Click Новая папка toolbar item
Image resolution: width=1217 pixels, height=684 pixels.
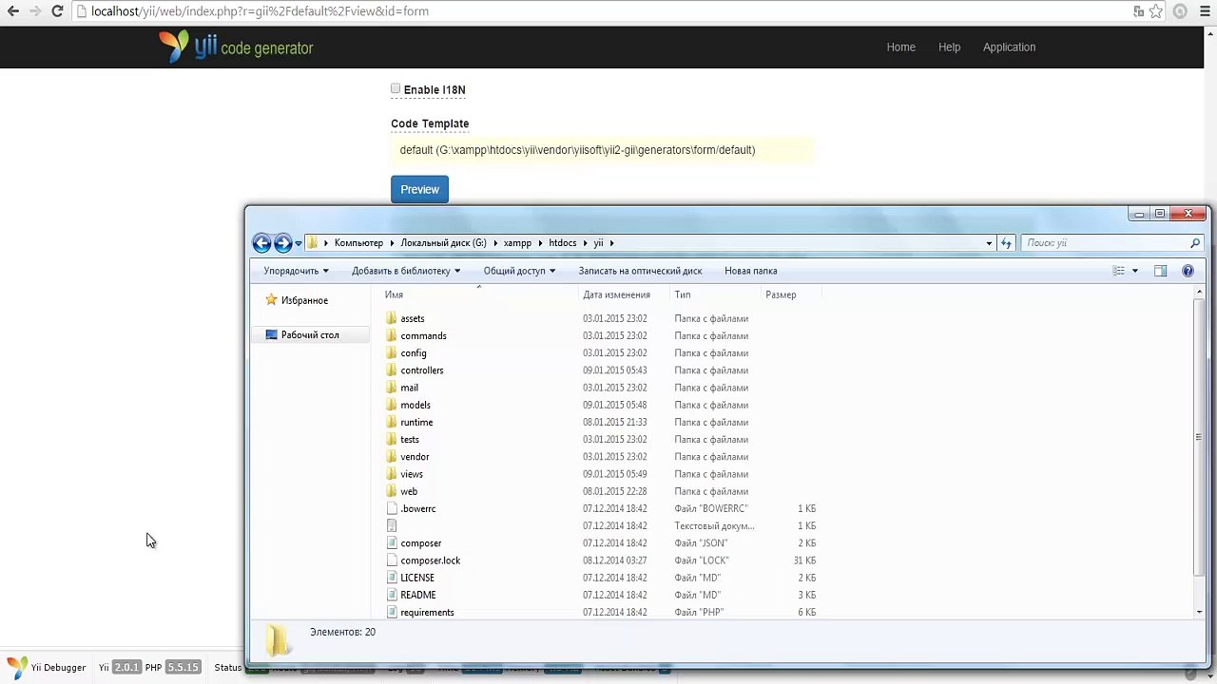750,271
